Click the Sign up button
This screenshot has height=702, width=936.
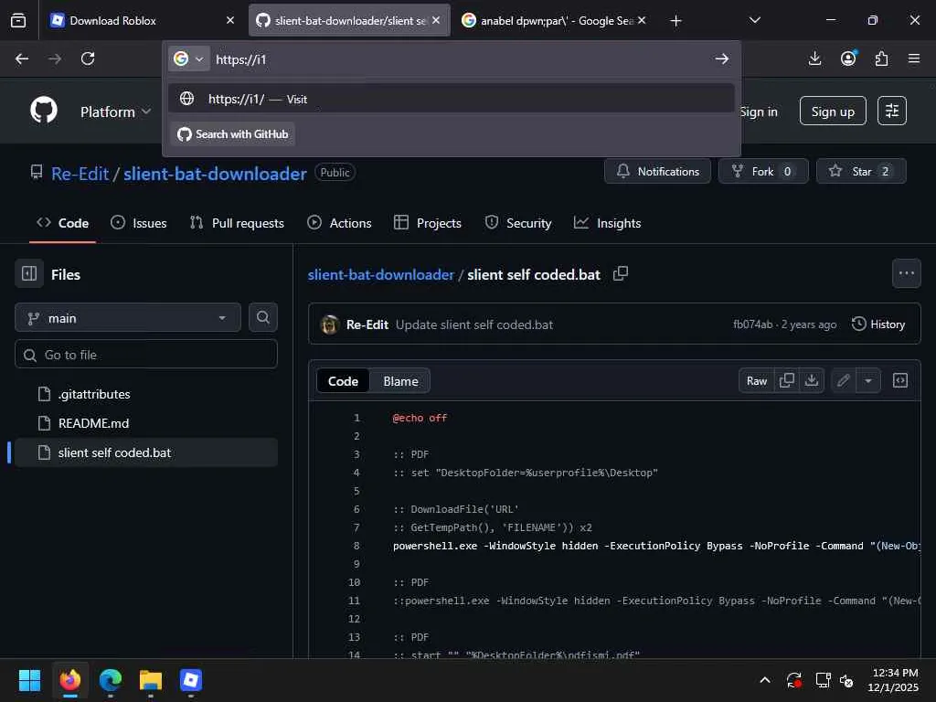coord(833,111)
